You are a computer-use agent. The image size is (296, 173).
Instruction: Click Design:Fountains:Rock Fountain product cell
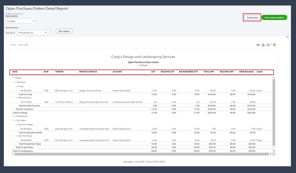(x=94, y=102)
